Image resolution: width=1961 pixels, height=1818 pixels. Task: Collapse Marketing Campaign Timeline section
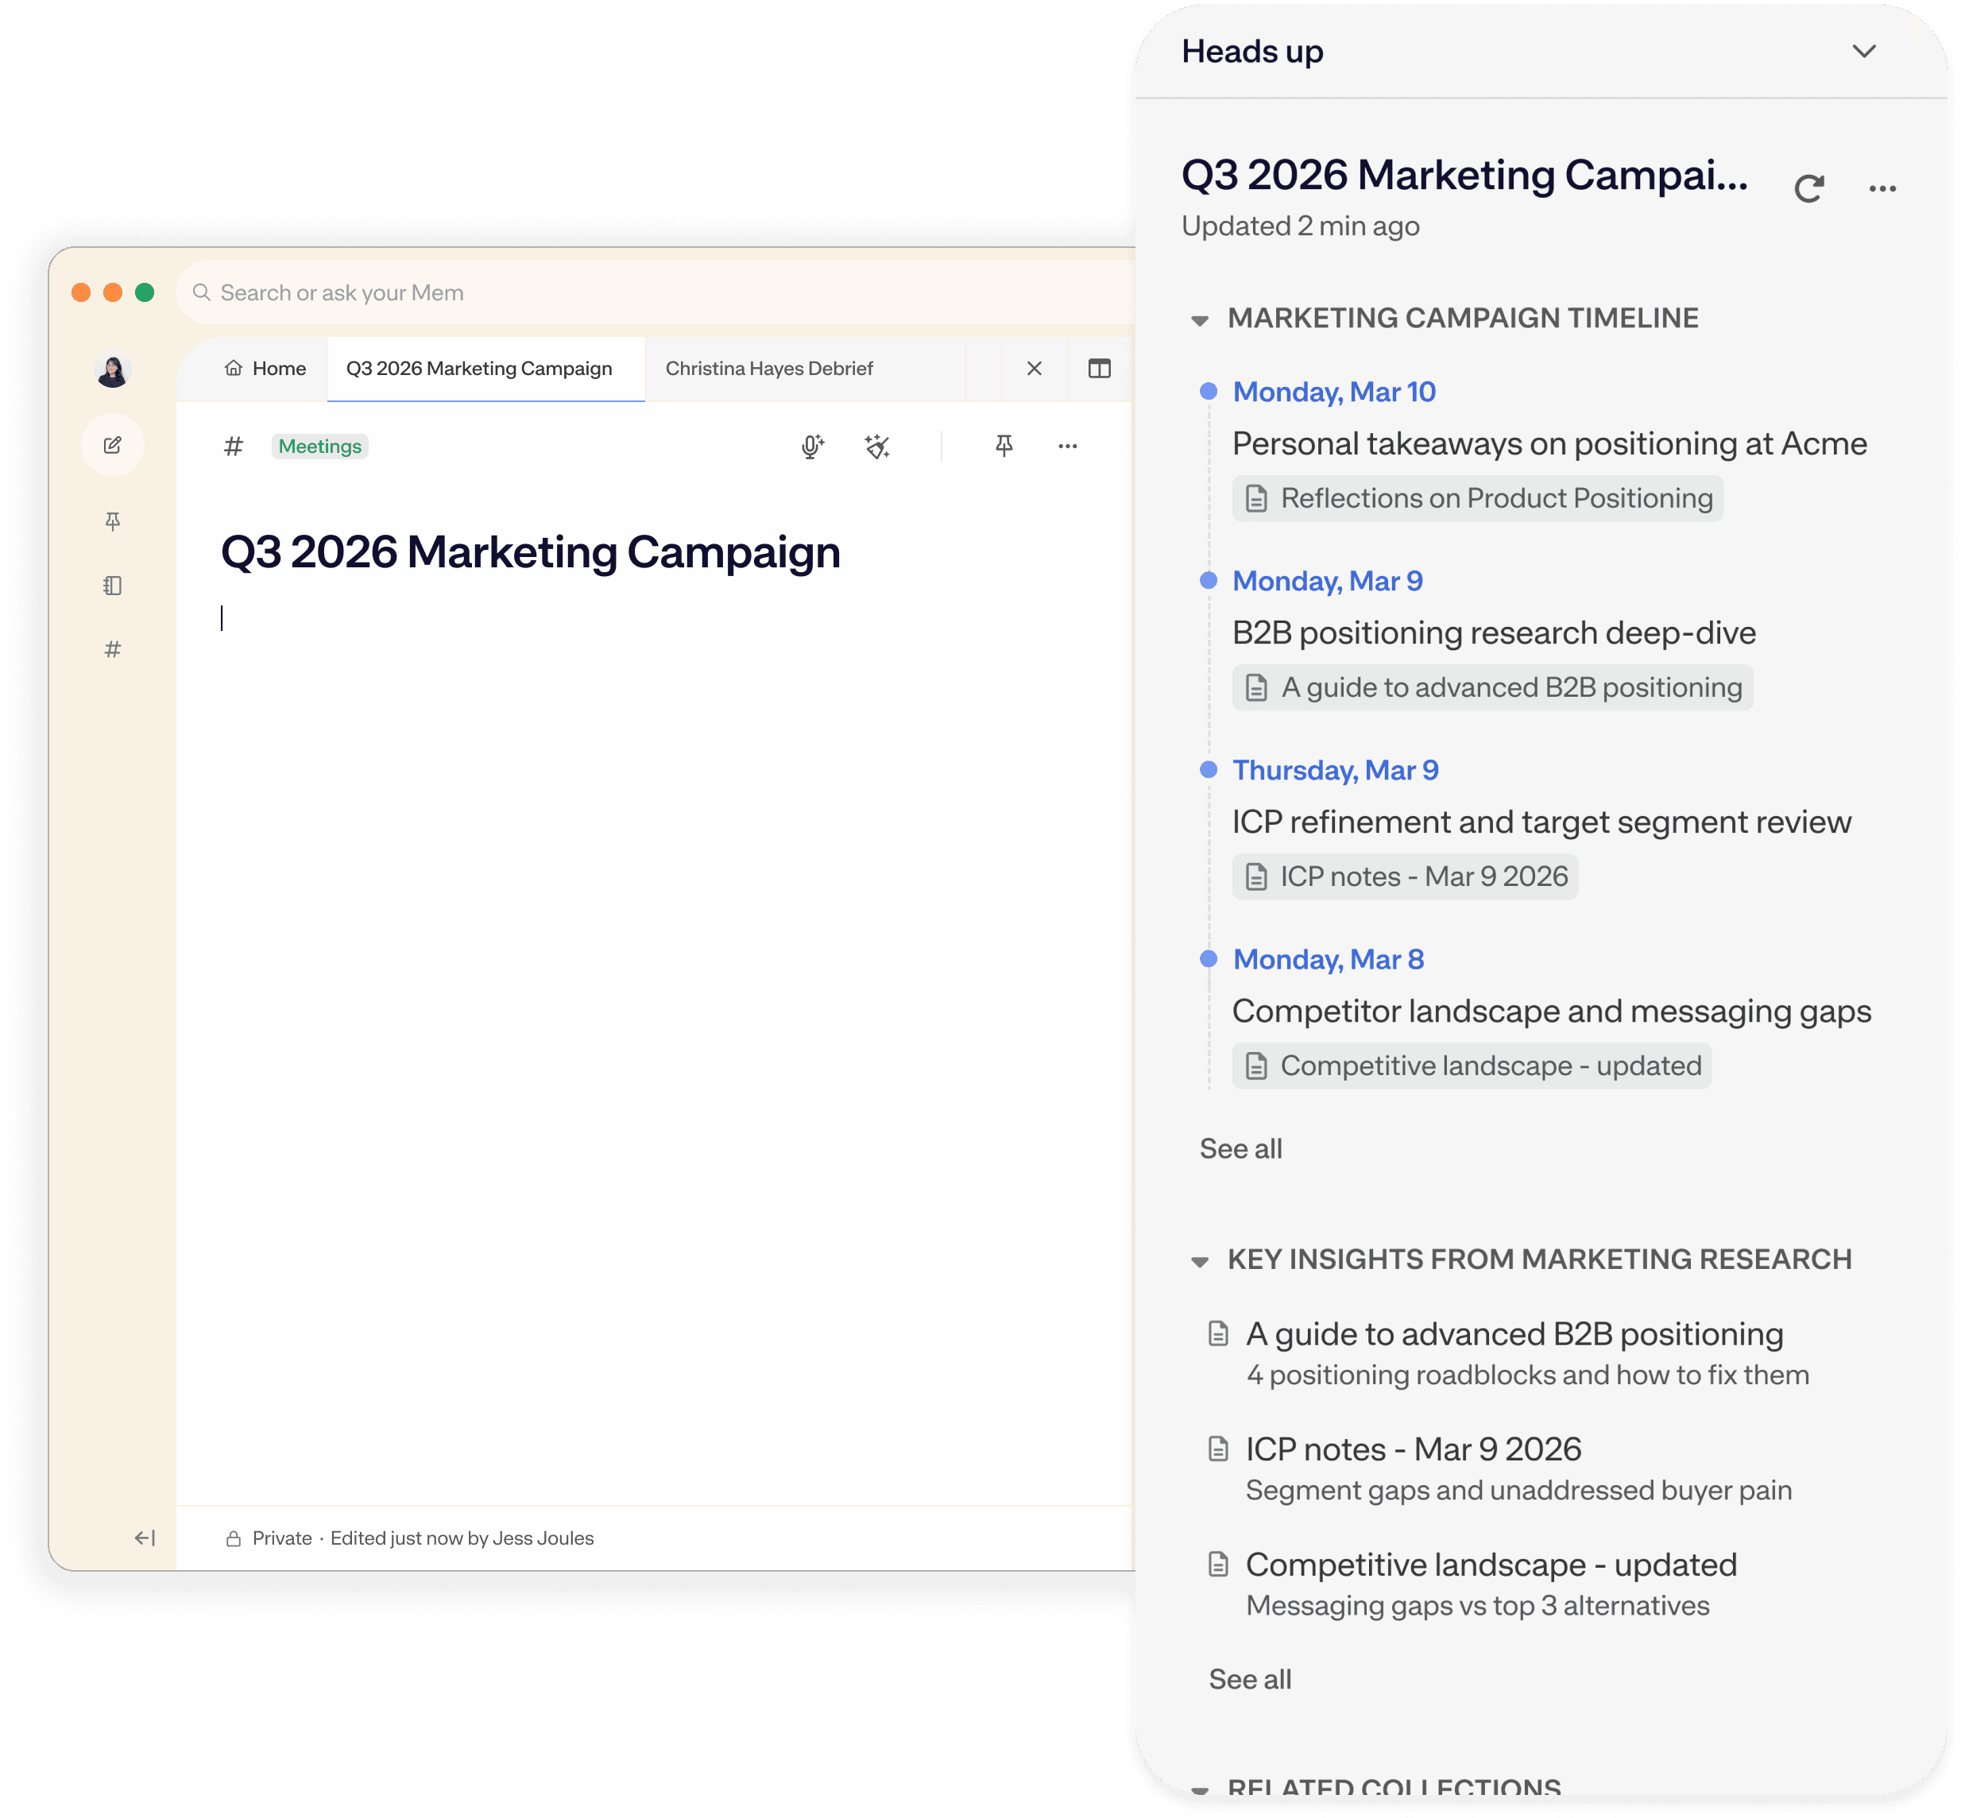1200,319
